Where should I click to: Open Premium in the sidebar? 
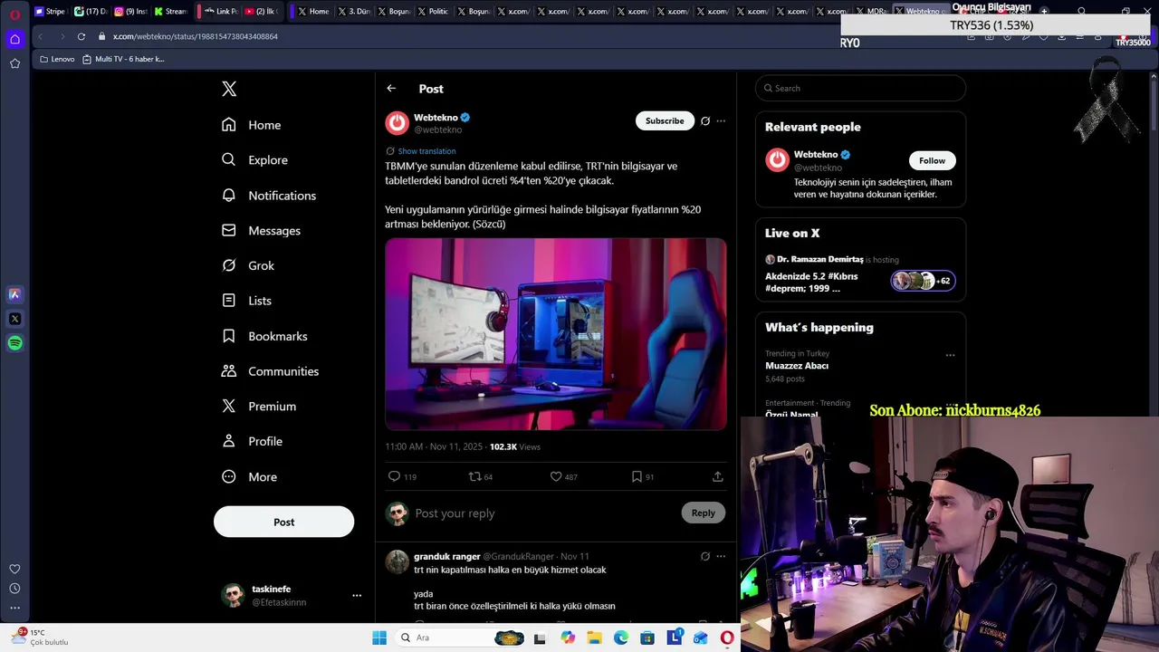point(259,407)
